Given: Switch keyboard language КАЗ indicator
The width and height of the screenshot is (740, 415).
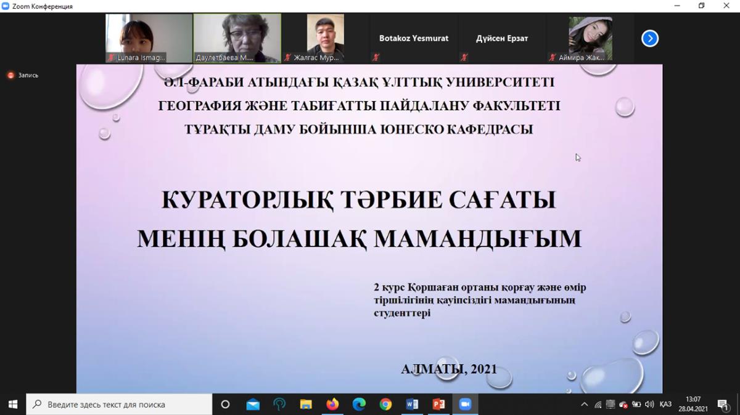Looking at the screenshot, I should pos(665,405).
